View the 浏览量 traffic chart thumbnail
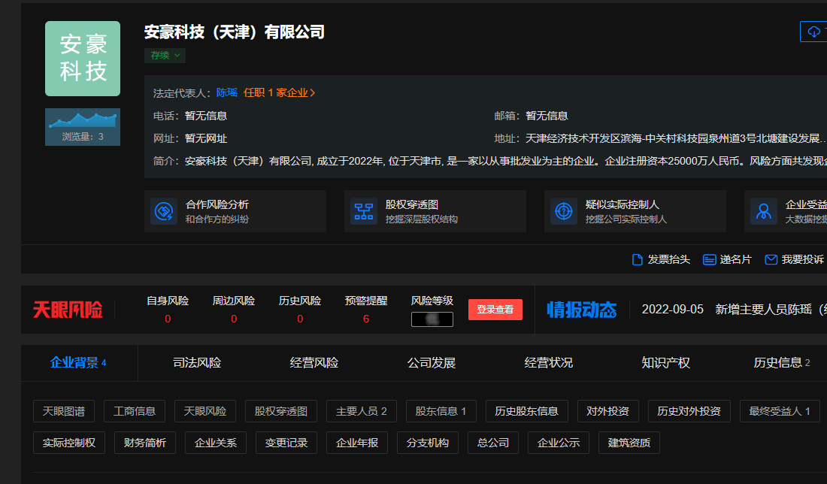Screen dimensions: 827x484 click(83, 127)
